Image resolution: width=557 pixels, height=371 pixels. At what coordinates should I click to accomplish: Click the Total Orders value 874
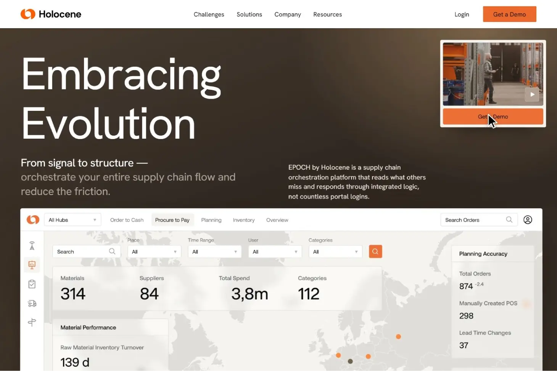[466, 286]
